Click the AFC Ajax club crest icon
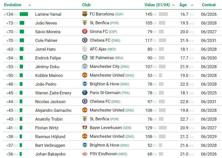This screenshot has width=222, height=158. pos(85,49)
